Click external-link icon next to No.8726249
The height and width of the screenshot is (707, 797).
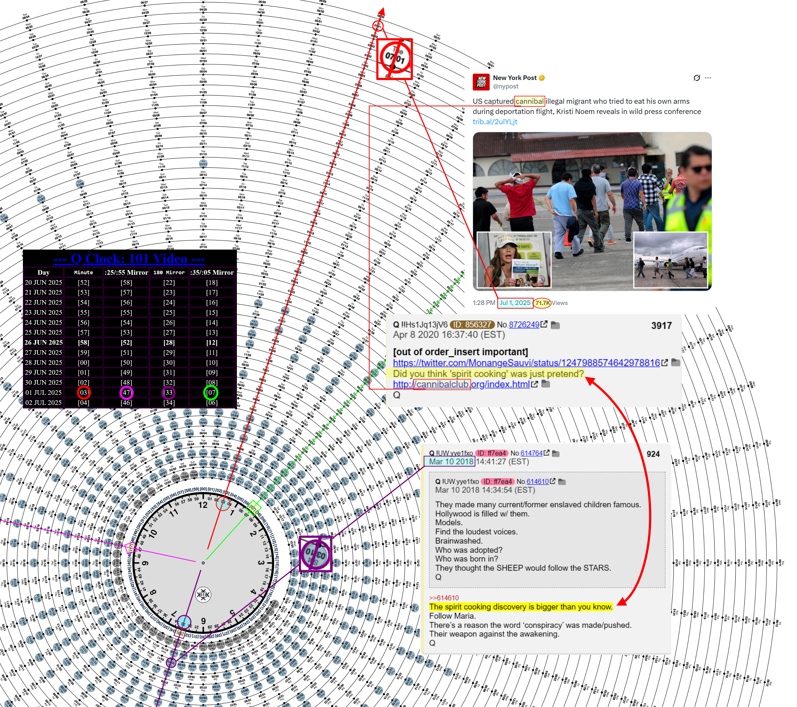544,324
